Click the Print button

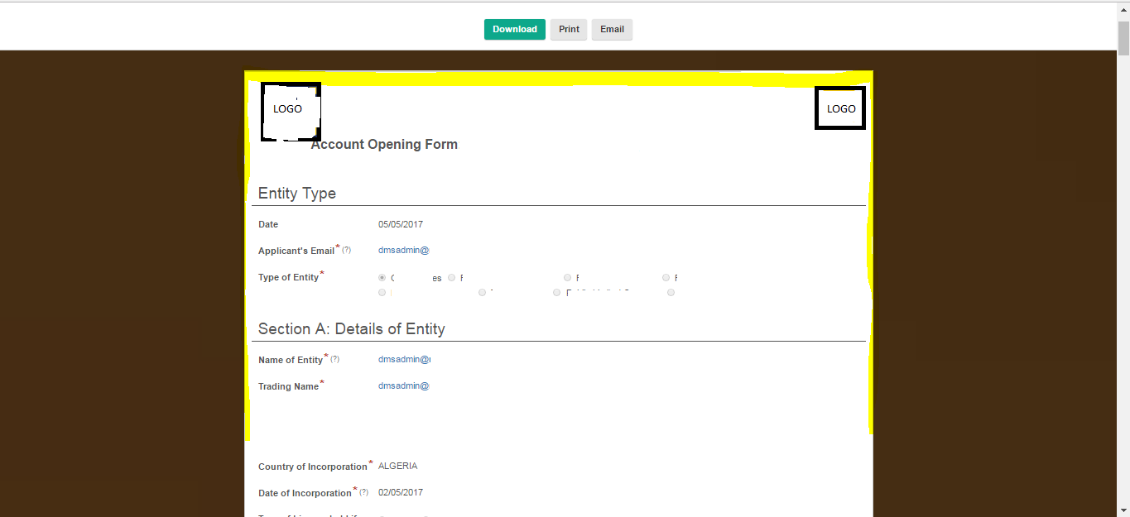(569, 29)
